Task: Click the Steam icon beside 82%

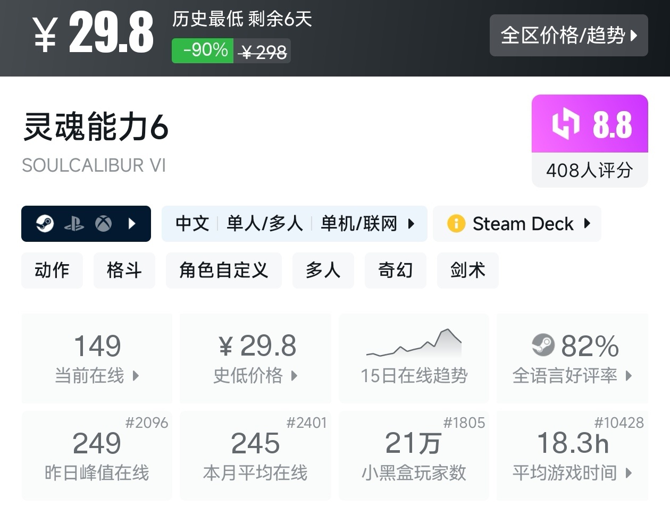Action: point(543,345)
